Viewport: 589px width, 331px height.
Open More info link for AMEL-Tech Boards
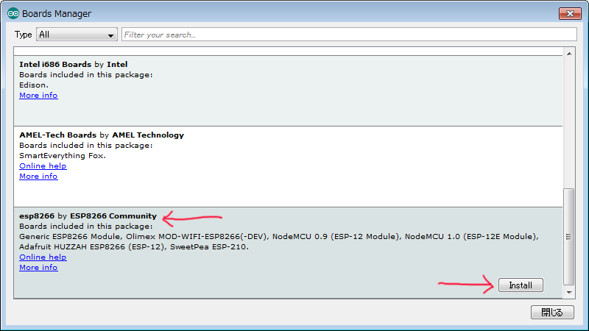(x=38, y=177)
